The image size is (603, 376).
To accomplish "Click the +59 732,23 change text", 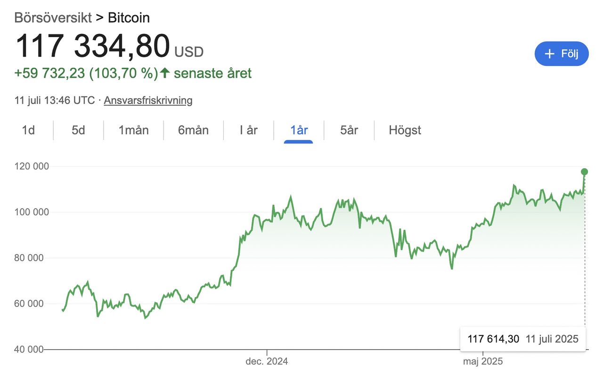I will pos(50,73).
